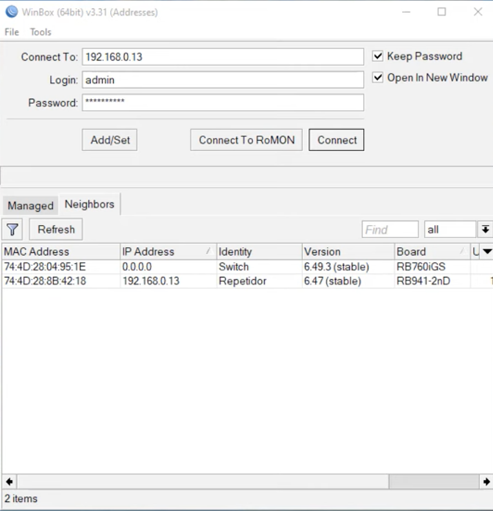Click the Login input field
The image size is (493, 511).
coord(223,80)
